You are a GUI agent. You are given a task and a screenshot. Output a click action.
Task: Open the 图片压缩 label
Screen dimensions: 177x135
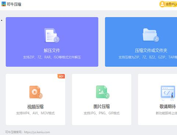102,106
